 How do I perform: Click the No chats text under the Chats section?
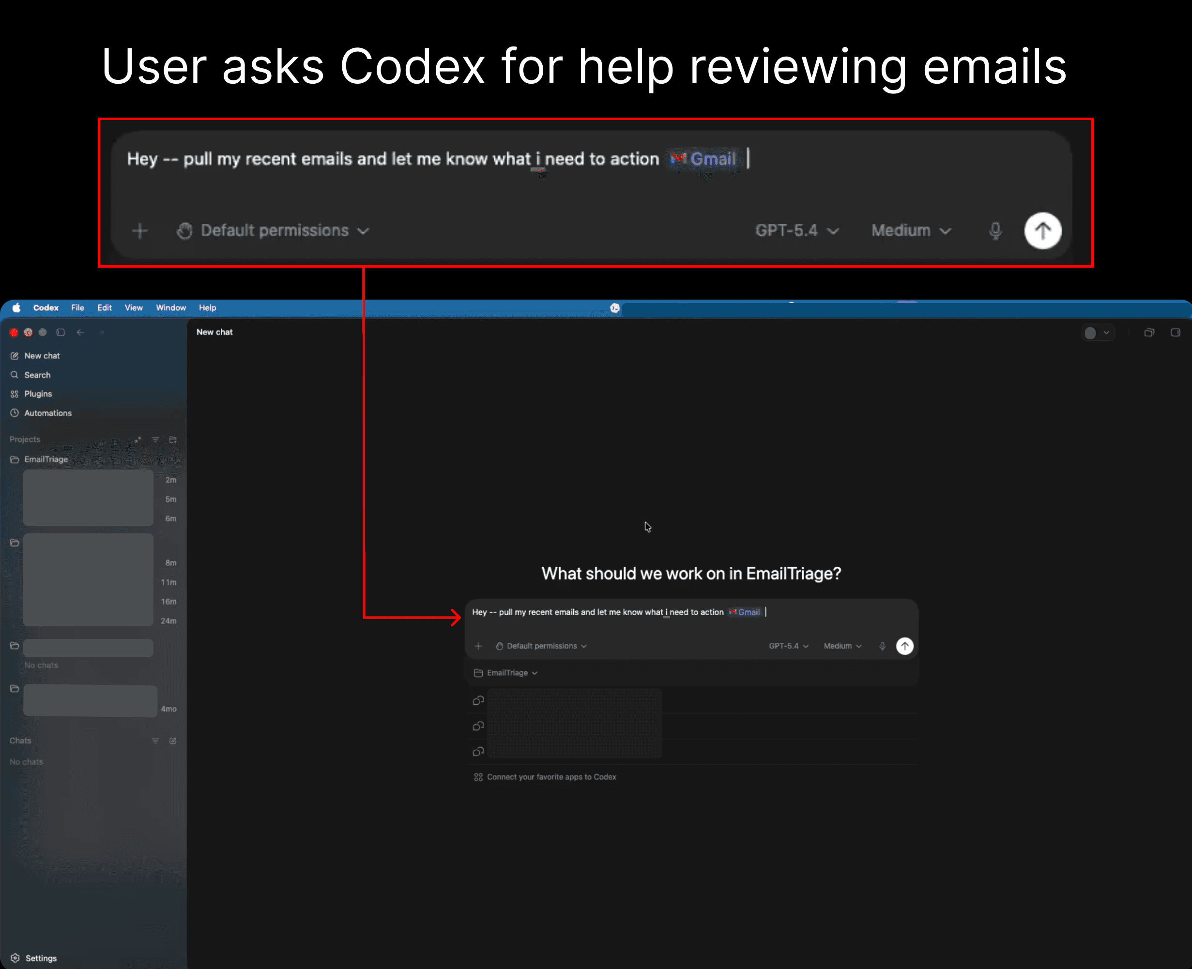pyautogui.click(x=26, y=762)
